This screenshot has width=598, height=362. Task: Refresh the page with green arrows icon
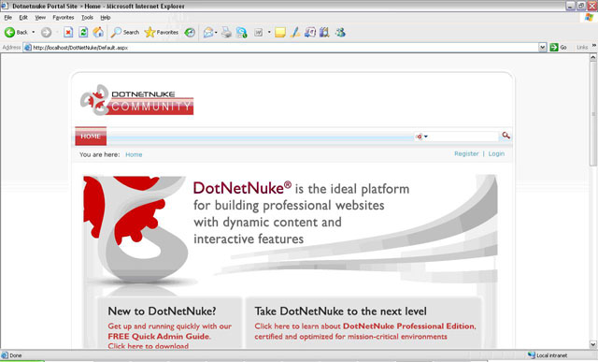[83, 33]
